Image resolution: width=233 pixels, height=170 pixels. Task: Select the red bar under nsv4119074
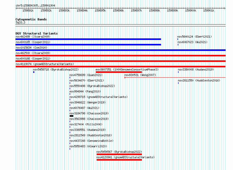(x=120, y=67)
